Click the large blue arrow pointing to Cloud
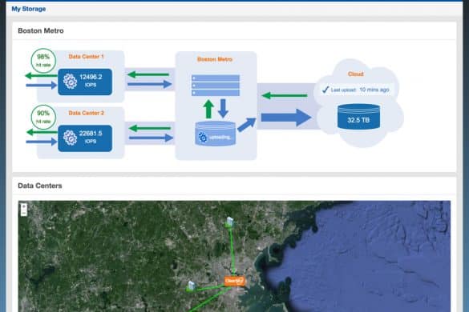469x312 pixels. 286,118
